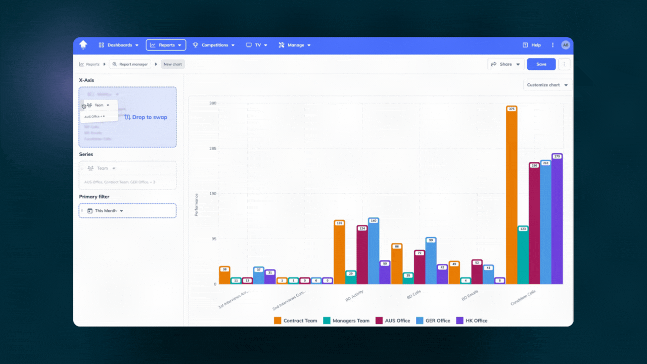Select the New chart breadcrumb item
Viewport: 647px width, 364px height.
point(172,64)
